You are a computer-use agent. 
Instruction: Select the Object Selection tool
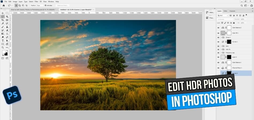(x=7, y=17)
